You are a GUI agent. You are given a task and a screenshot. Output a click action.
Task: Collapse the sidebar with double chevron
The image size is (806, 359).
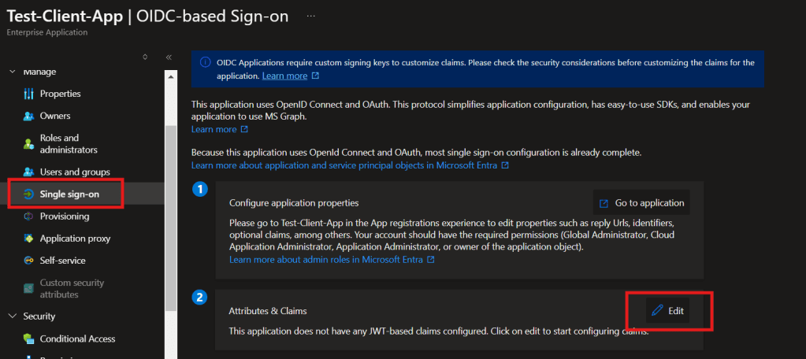(x=169, y=57)
